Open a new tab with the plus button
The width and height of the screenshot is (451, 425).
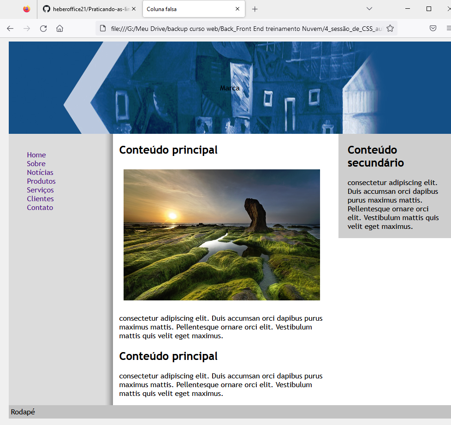[x=255, y=9]
